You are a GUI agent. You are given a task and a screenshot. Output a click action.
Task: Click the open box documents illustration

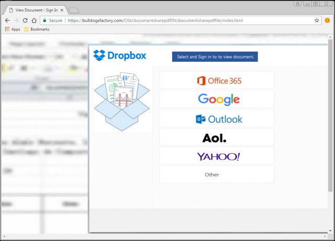tap(122, 101)
